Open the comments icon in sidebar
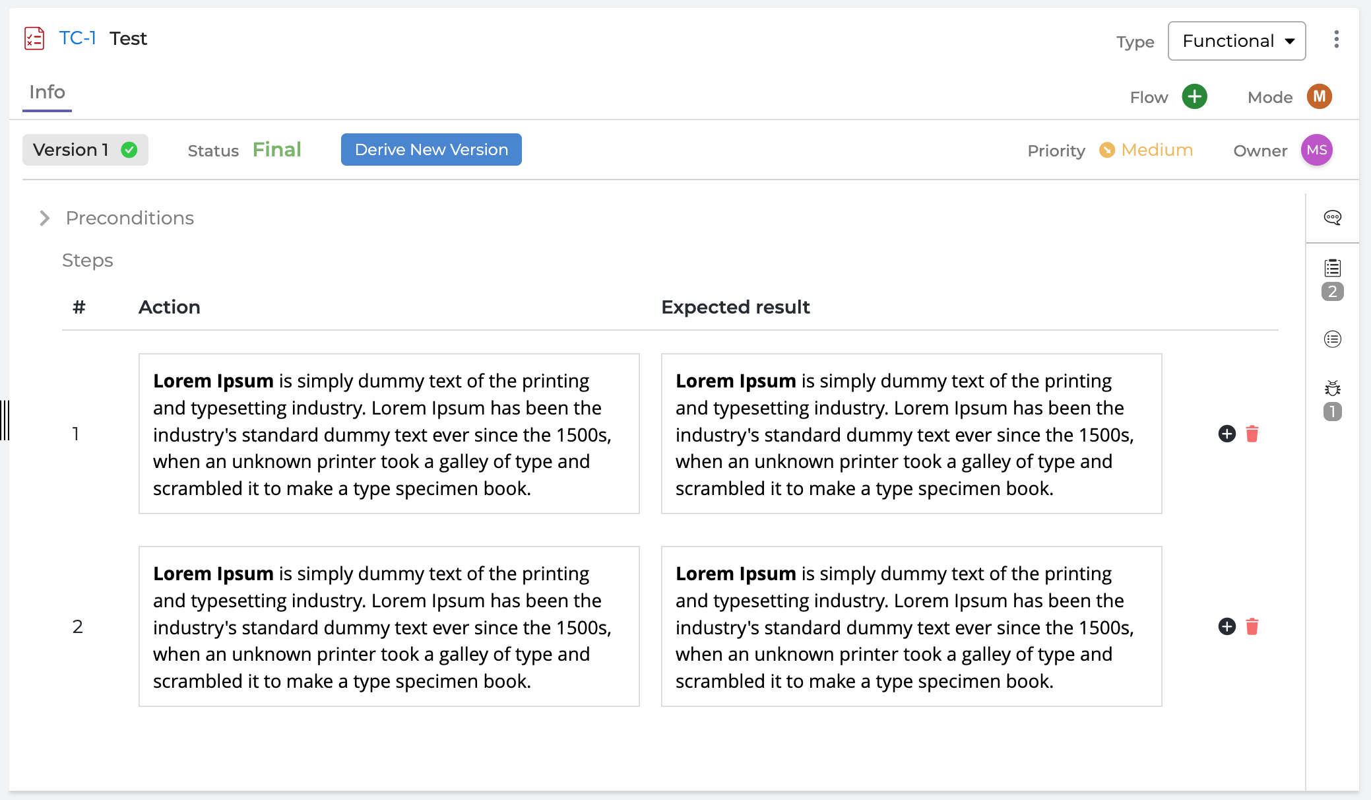 1332,218
